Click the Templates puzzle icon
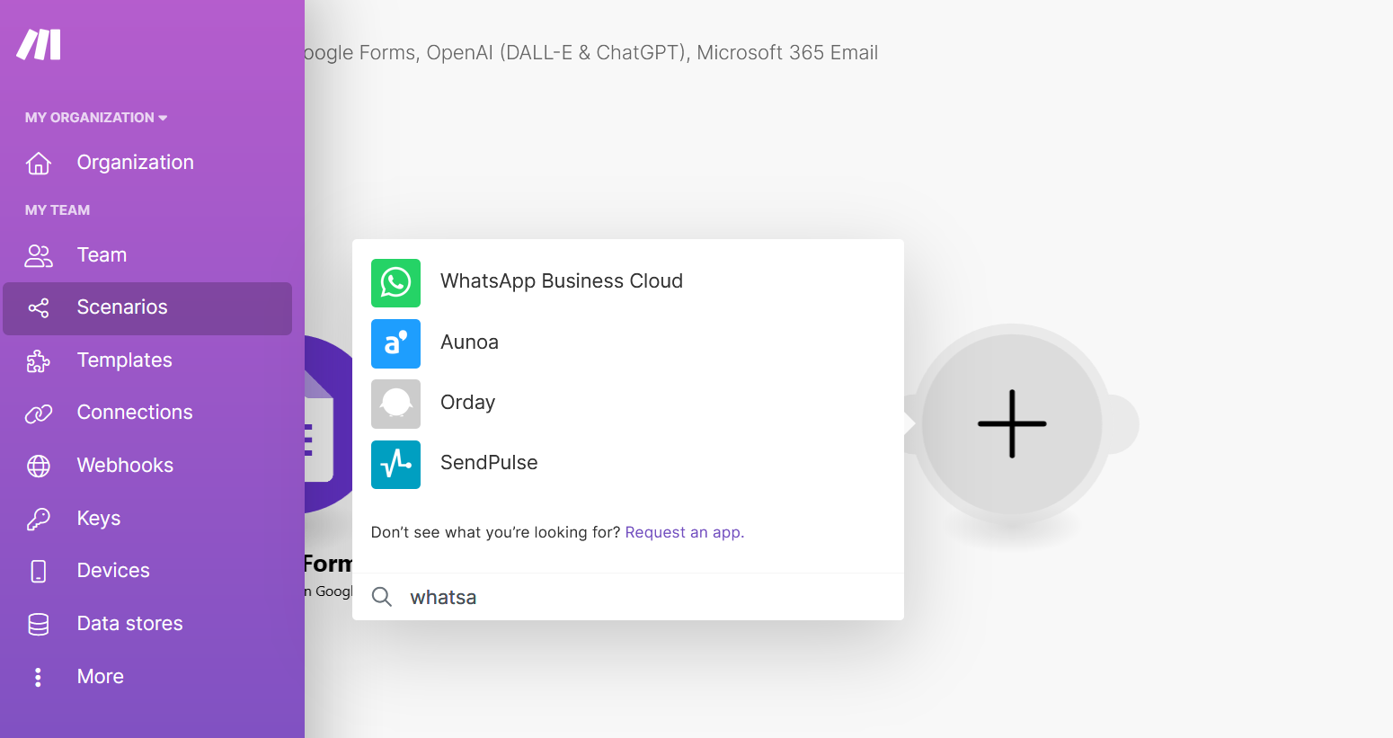 (39, 361)
